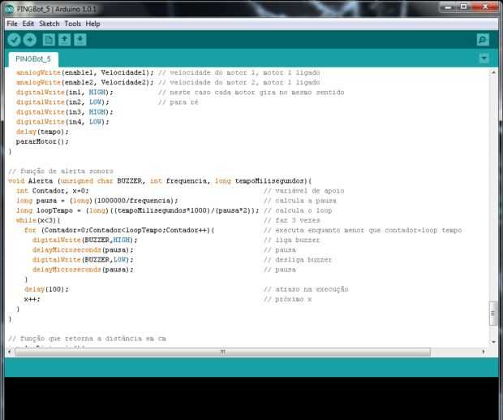Click the 'for (Contador=0;' loop line

(119, 230)
